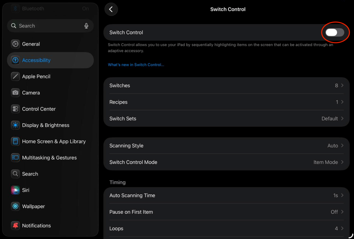
Task: Open What's new in Switch Control link
Action: [136, 65]
